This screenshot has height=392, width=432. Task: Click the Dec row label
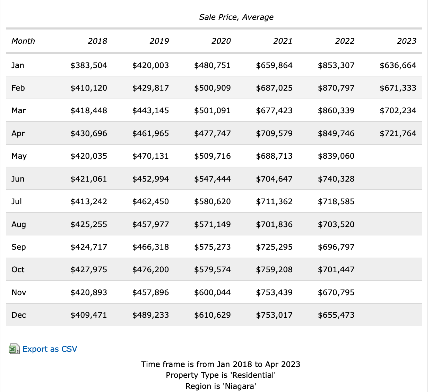coord(19,315)
